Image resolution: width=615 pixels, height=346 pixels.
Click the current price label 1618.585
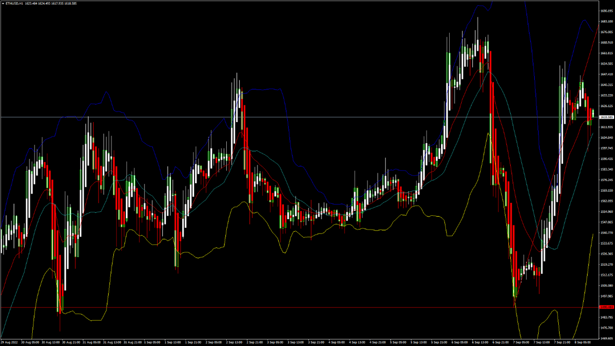606,117
